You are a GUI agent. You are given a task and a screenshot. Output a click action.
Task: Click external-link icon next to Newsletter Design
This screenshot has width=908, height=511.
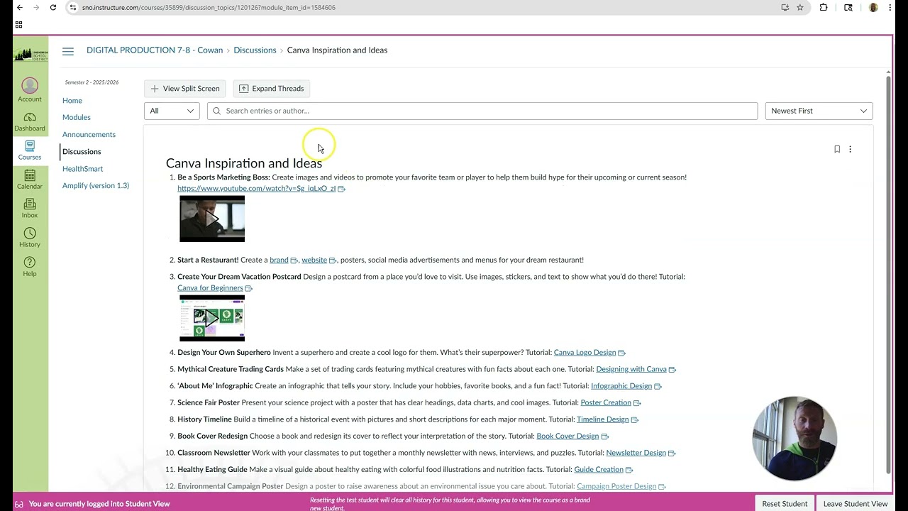coord(672,454)
